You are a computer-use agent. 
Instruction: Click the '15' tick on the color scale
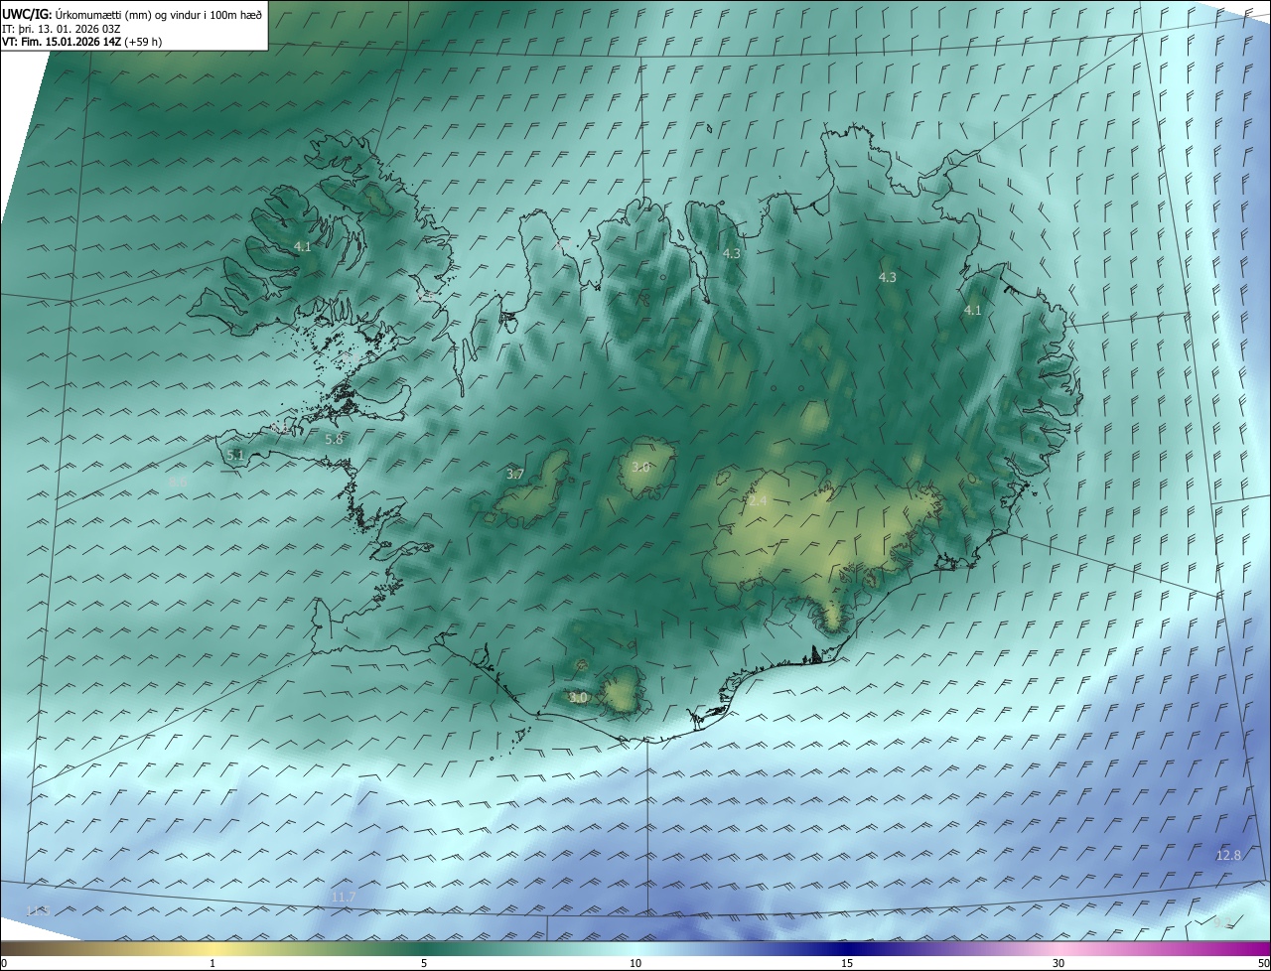[847, 964]
